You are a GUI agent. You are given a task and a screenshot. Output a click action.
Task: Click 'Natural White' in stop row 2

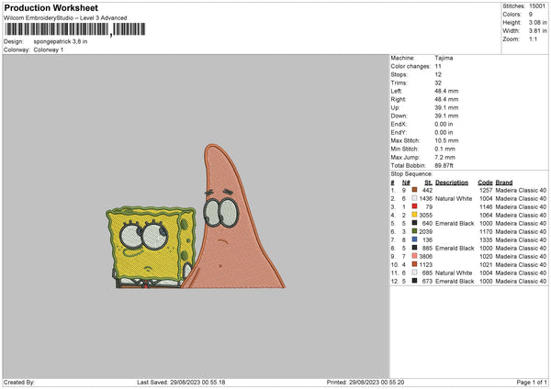(x=454, y=199)
